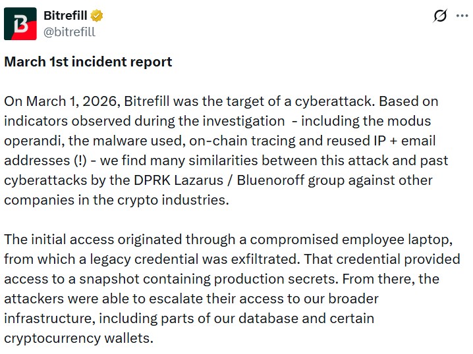The width and height of the screenshot is (473, 354).
Task: Click the gold verified badge
Action: (x=96, y=16)
